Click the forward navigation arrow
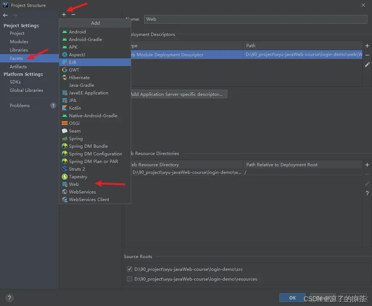 pos(15,15)
